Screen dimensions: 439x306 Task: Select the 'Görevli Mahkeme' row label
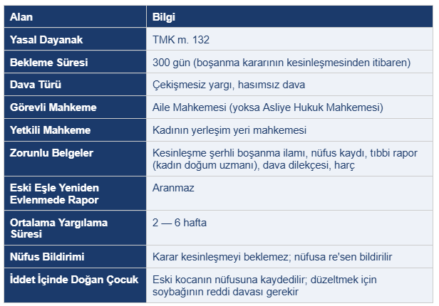(x=53, y=107)
